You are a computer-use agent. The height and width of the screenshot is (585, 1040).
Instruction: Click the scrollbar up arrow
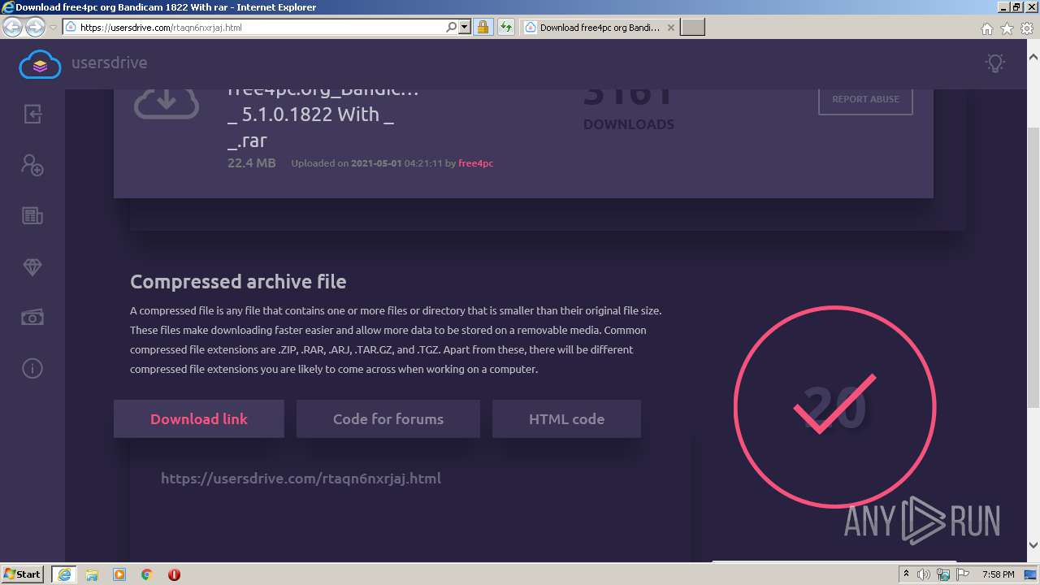pos(1033,57)
